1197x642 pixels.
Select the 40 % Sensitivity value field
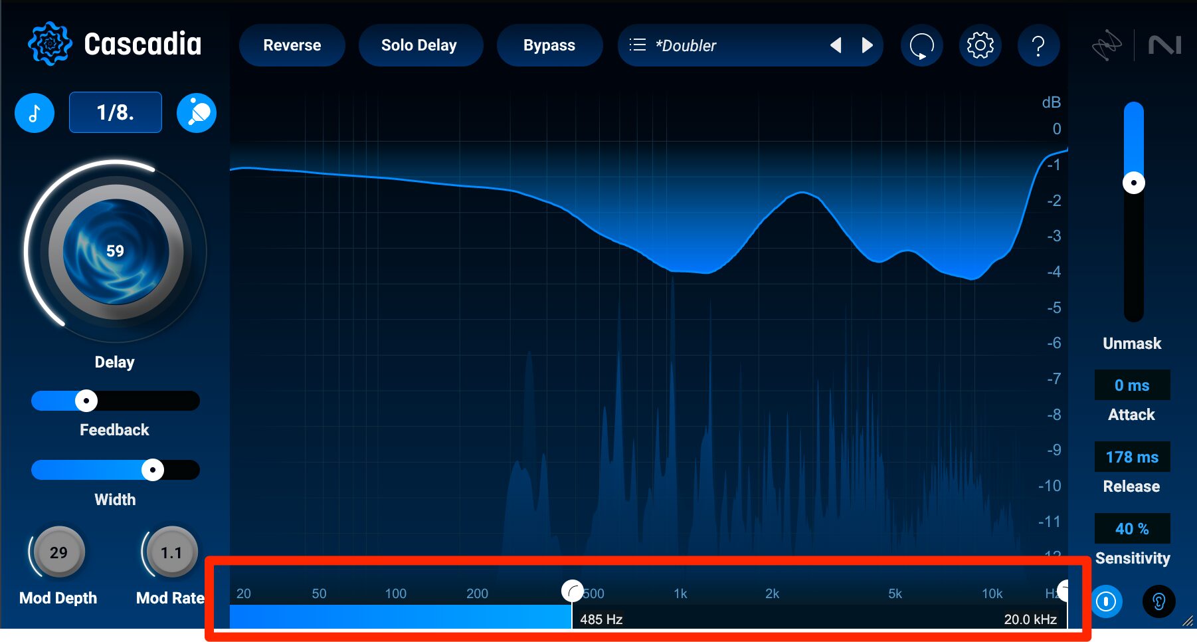[x=1132, y=529]
